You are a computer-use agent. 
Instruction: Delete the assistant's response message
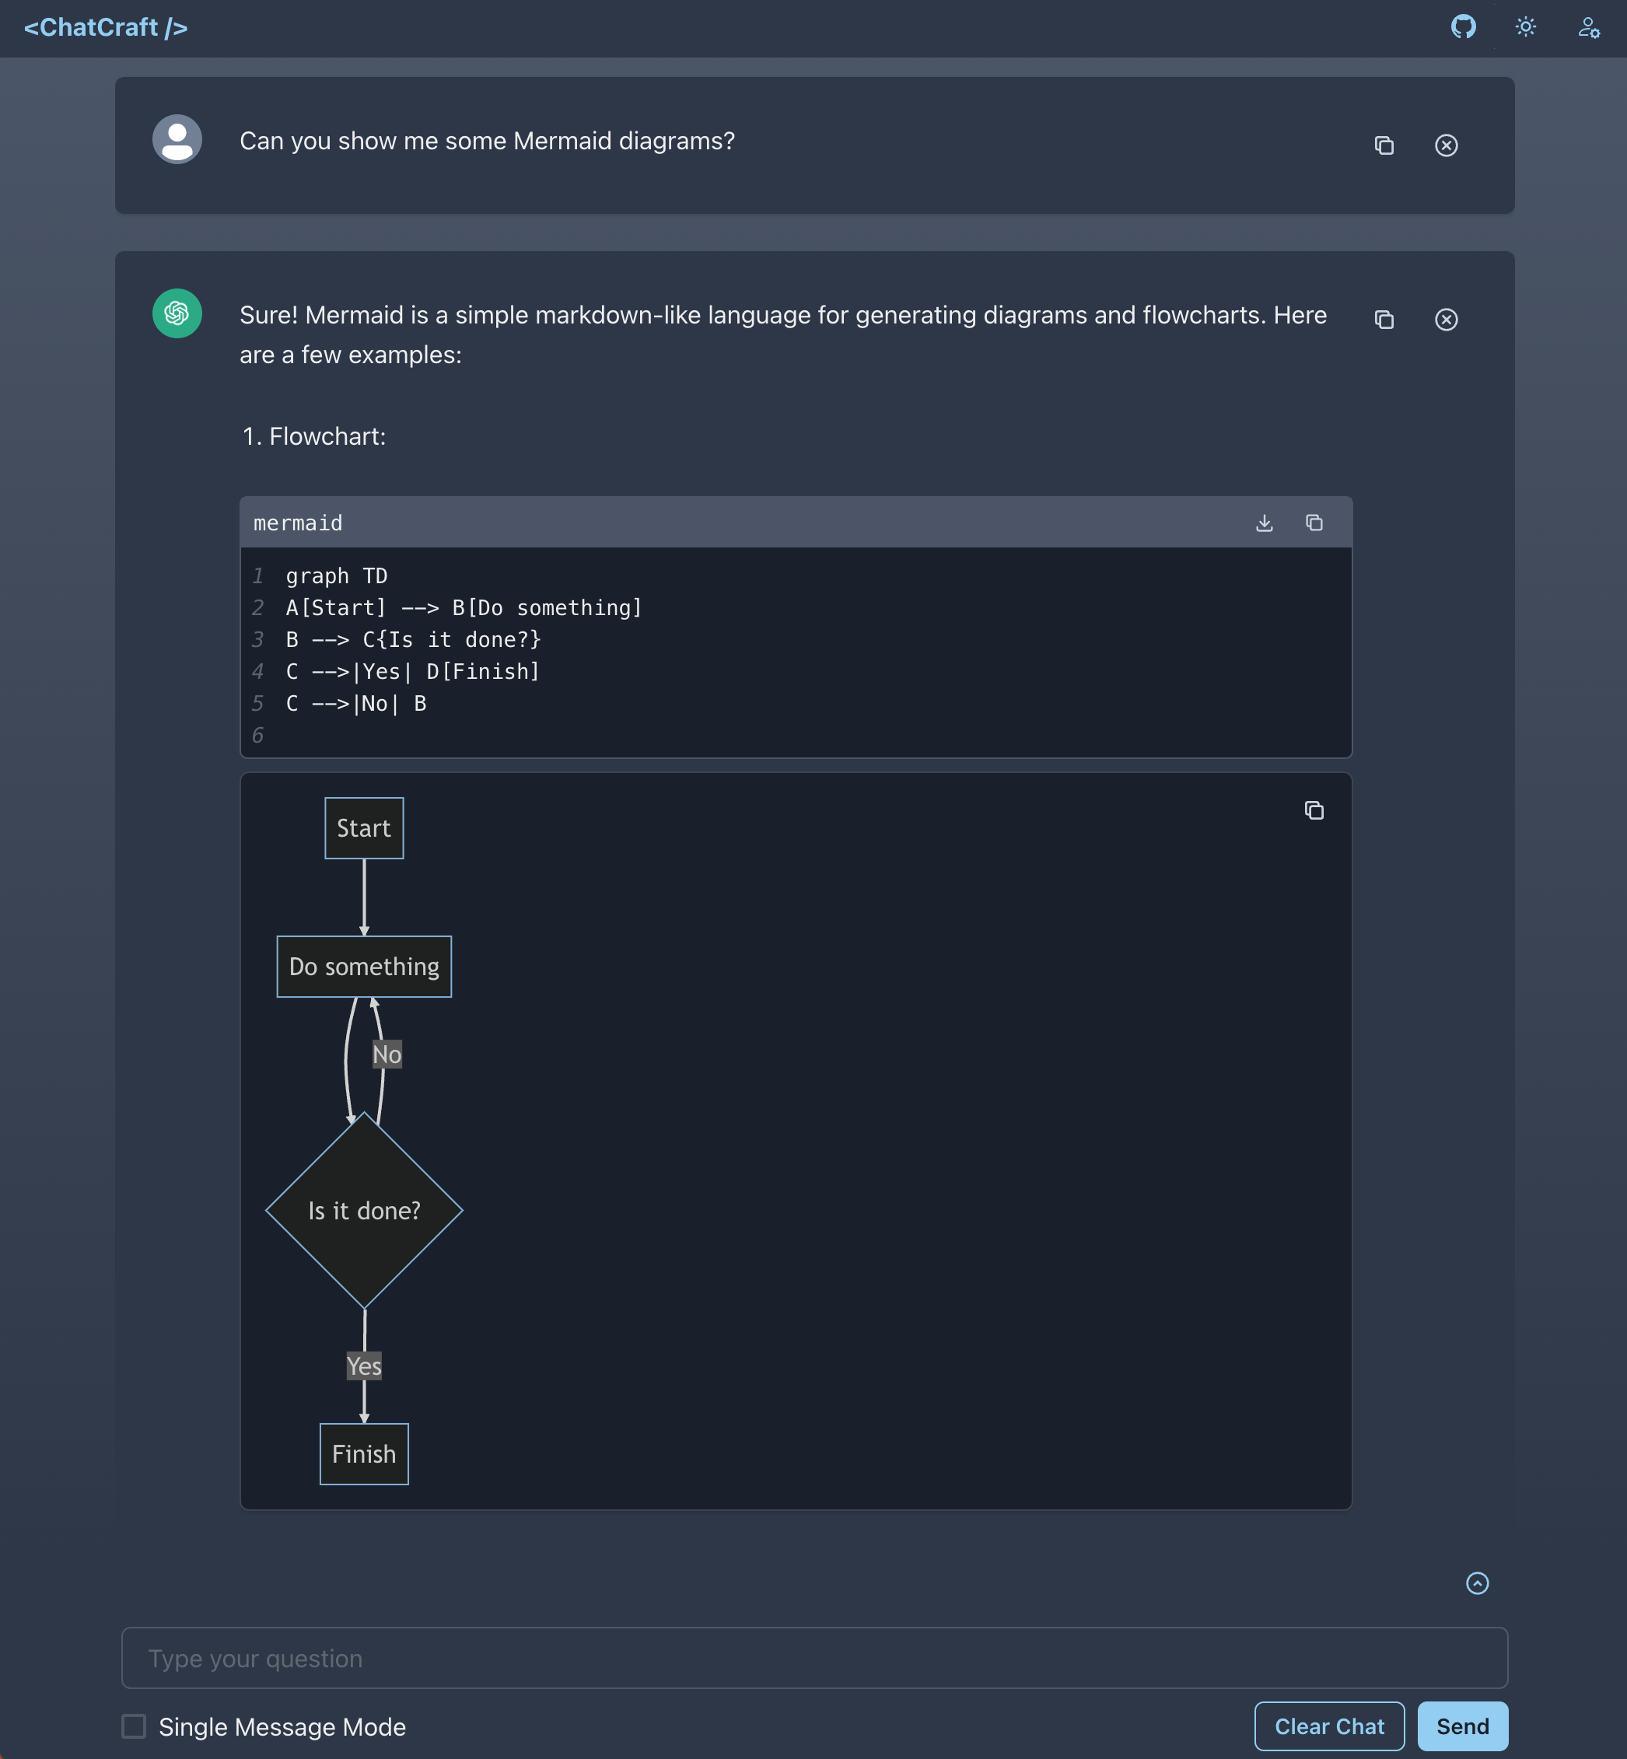pos(1446,320)
